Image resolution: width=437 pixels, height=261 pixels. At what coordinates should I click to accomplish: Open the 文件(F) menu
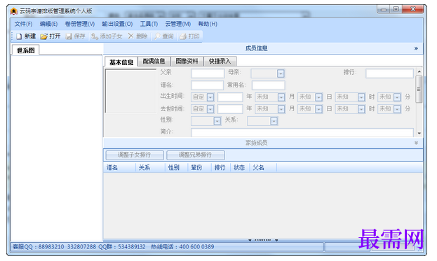click(x=23, y=24)
